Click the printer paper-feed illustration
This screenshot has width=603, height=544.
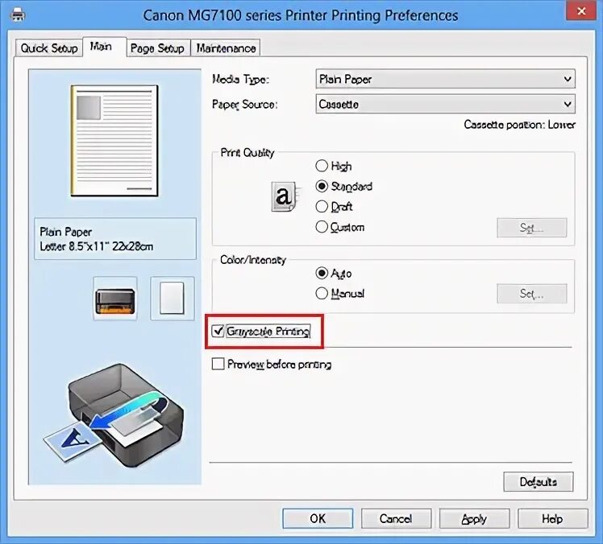114,415
